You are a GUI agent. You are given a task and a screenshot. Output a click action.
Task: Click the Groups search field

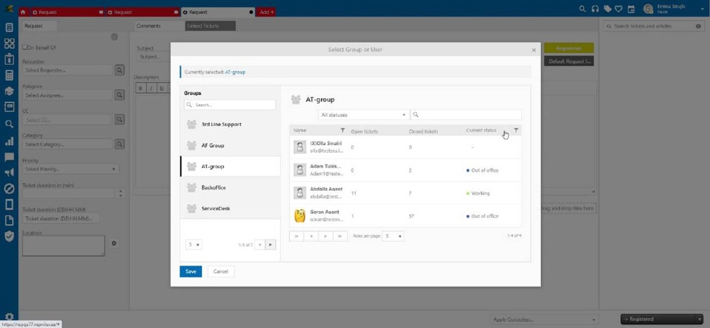click(x=230, y=104)
